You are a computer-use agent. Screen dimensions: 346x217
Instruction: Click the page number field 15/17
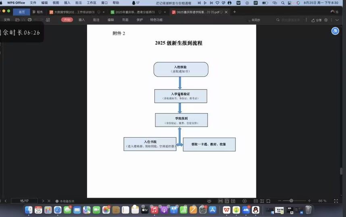(24, 201)
